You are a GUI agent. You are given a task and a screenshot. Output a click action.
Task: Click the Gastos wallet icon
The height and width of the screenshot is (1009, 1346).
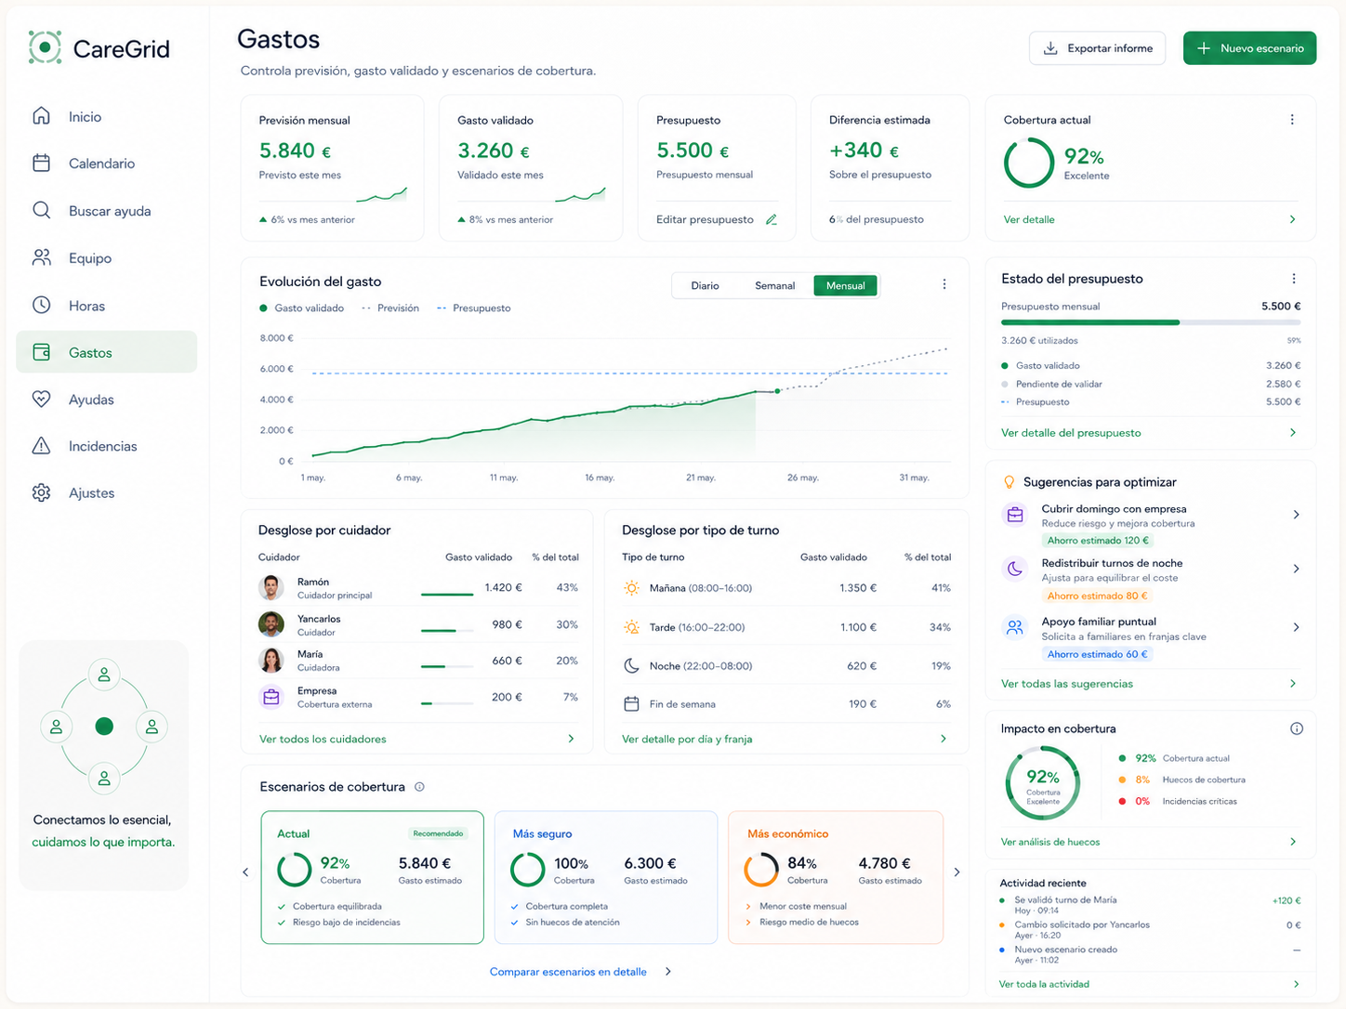point(41,352)
